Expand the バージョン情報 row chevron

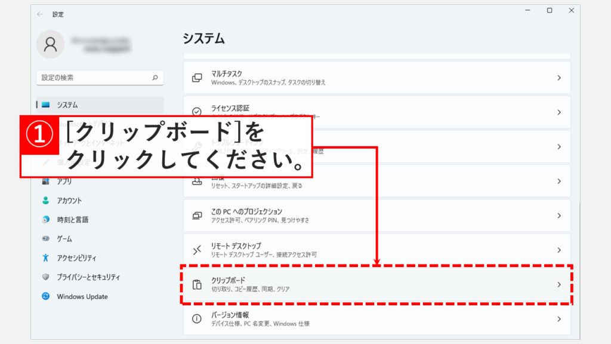click(558, 319)
